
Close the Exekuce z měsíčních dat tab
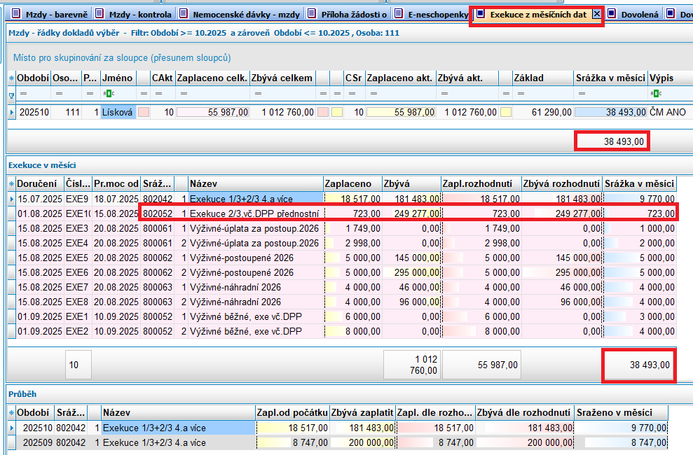[x=596, y=13]
